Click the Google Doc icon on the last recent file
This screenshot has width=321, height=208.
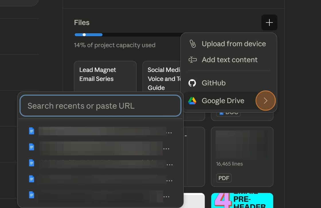point(31,195)
